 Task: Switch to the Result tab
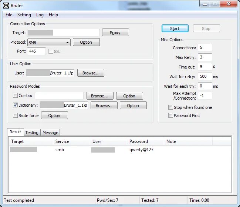[x=16, y=132]
